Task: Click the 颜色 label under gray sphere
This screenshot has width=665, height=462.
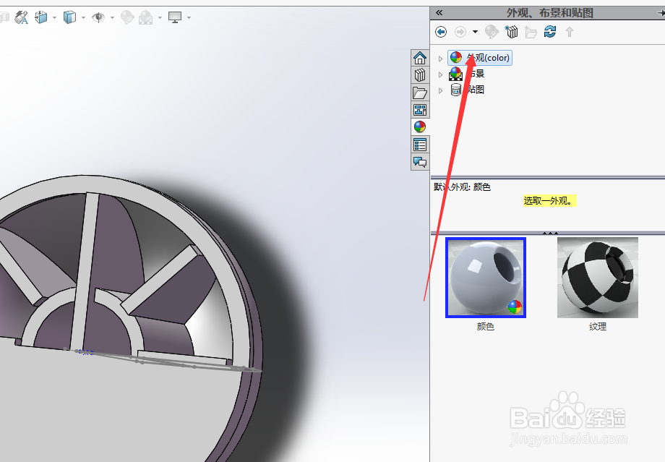Action: tap(486, 327)
